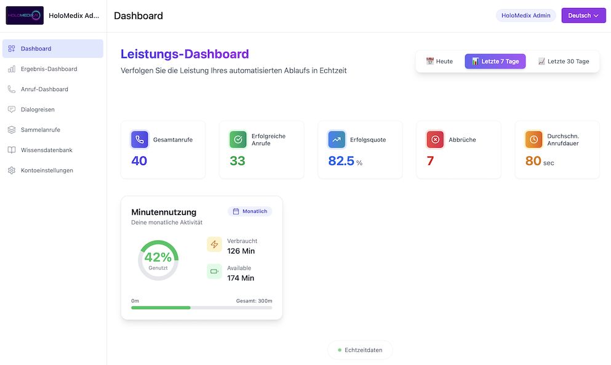Click the lightning bolt icon beside Verbraucht
The width and height of the screenshot is (611, 365).
tap(214, 244)
